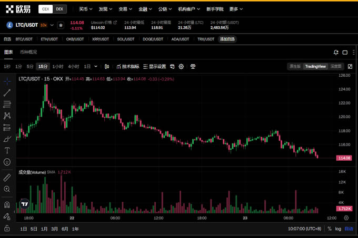
Task: Select the 1小时 timeframe
Action: (x=58, y=67)
